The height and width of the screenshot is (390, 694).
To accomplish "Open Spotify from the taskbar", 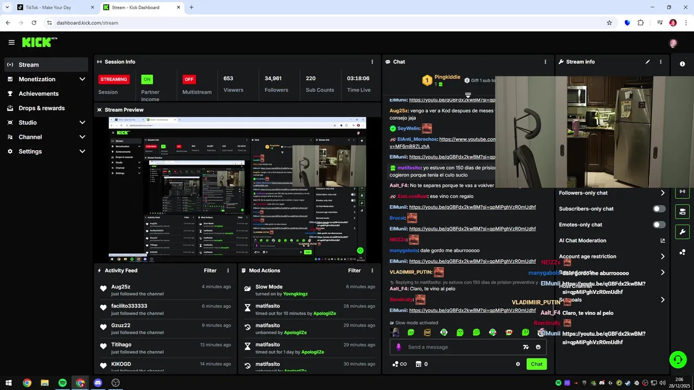I will (62, 382).
